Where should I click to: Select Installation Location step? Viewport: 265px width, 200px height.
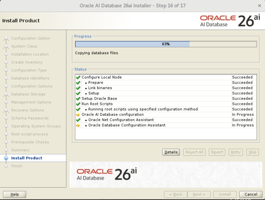pyautogui.click(x=30, y=54)
